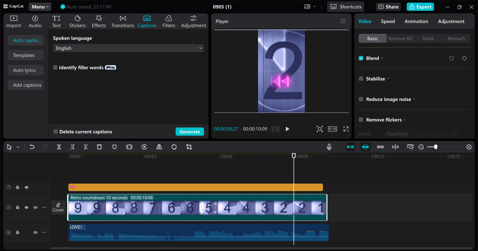478x251 pixels.
Task: Check Delete current captions
Action: pyautogui.click(x=56, y=132)
